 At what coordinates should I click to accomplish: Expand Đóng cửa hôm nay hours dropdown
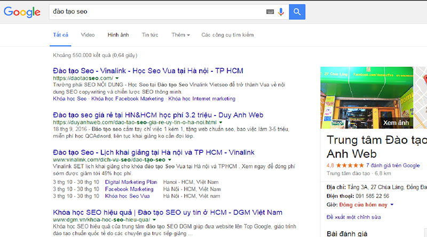click(392, 205)
